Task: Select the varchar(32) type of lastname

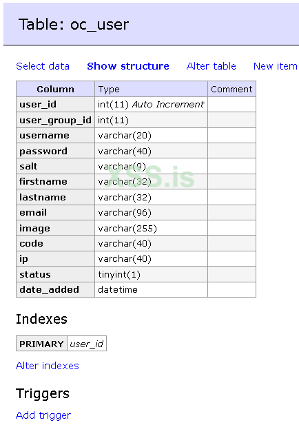Action: 151,197
